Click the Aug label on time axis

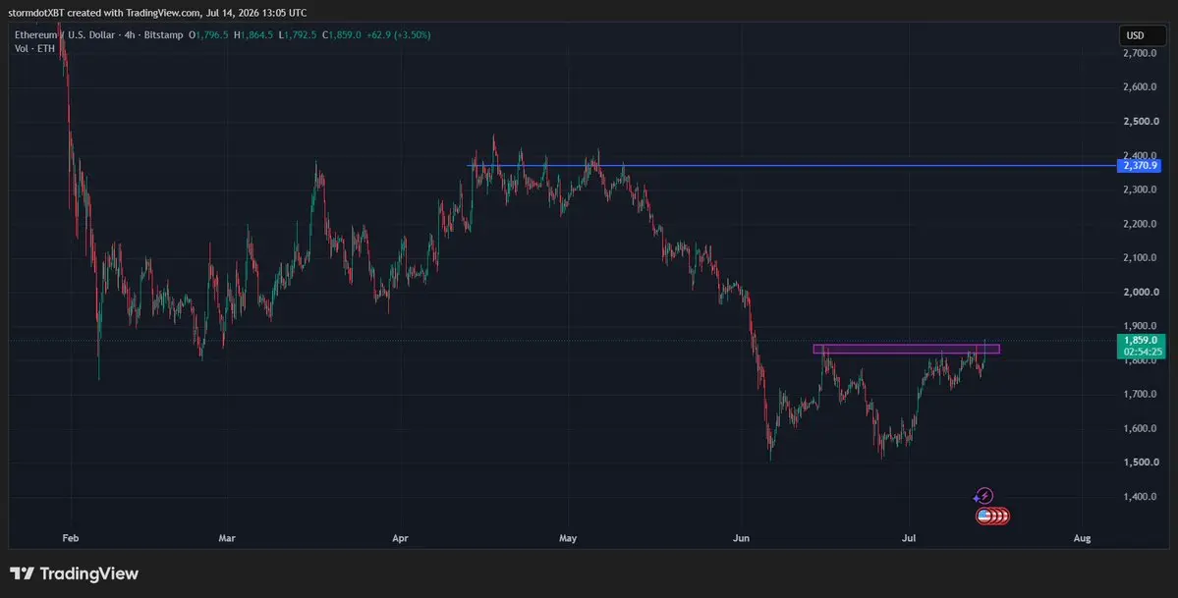(1083, 538)
